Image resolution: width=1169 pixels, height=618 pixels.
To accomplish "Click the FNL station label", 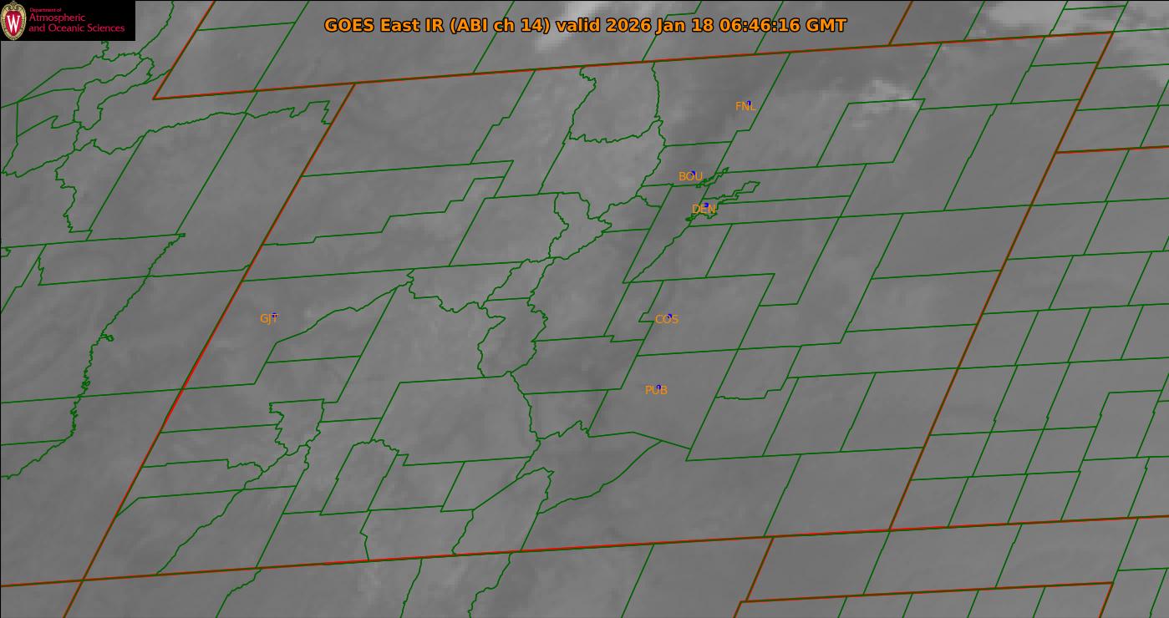I will 745,106.
